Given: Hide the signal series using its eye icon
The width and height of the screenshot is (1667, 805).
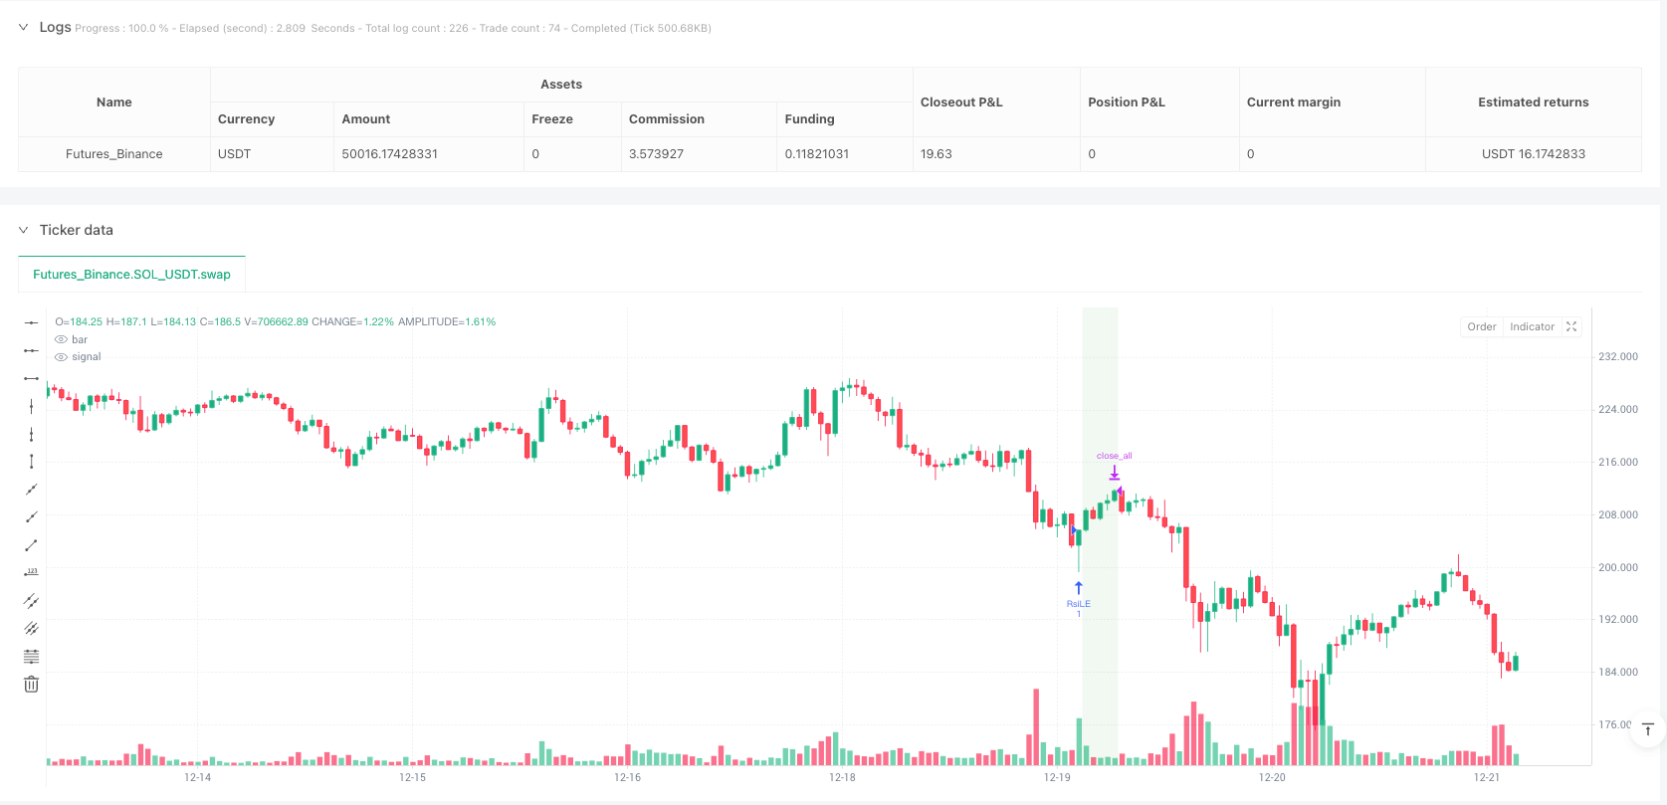Looking at the screenshot, I should tap(62, 357).
